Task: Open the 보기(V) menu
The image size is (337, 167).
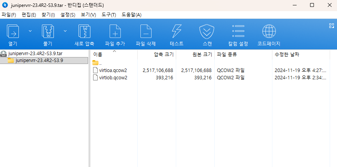Action: 88,15
